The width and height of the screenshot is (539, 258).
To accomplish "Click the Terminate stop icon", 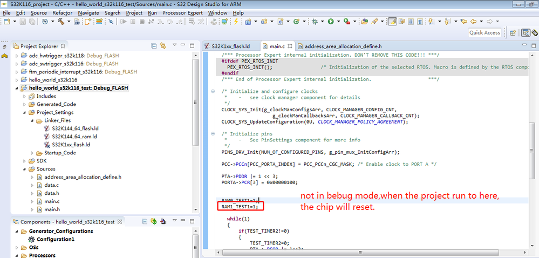I will [142, 22].
